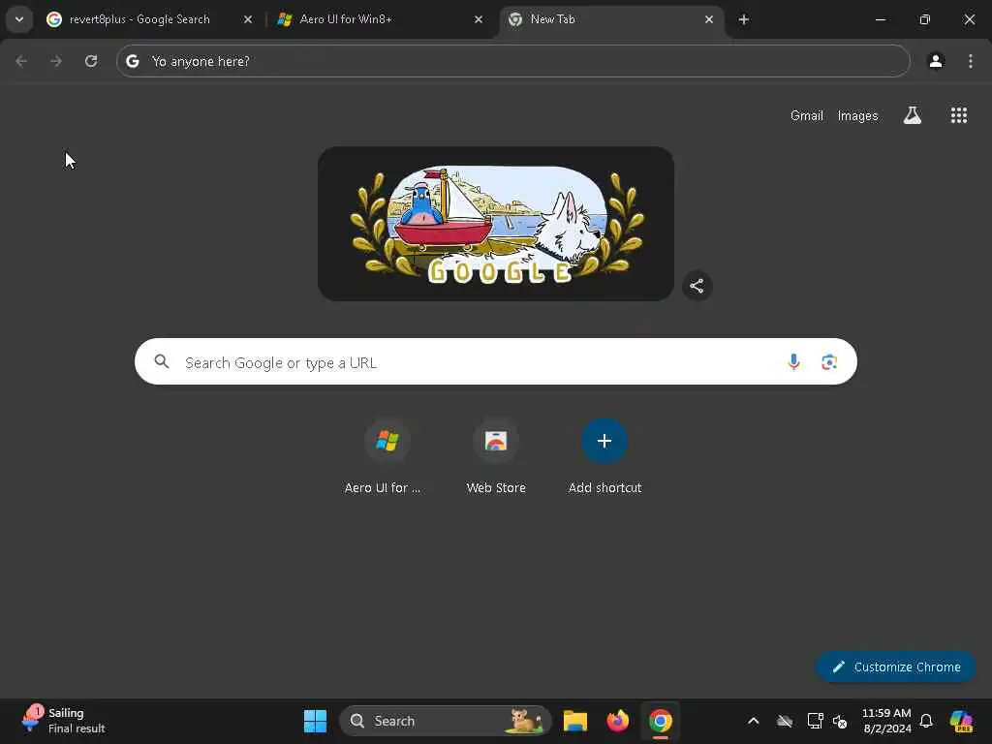
Task: Reload the page
Action: [x=91, y=61]
